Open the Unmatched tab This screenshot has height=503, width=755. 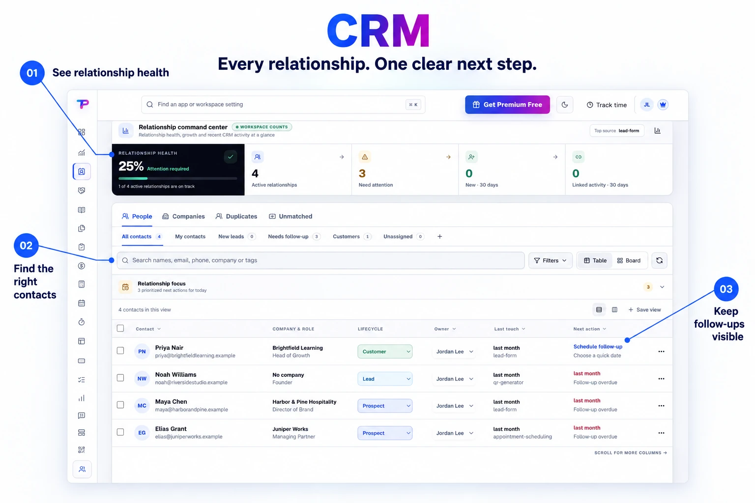click(290, 217)
